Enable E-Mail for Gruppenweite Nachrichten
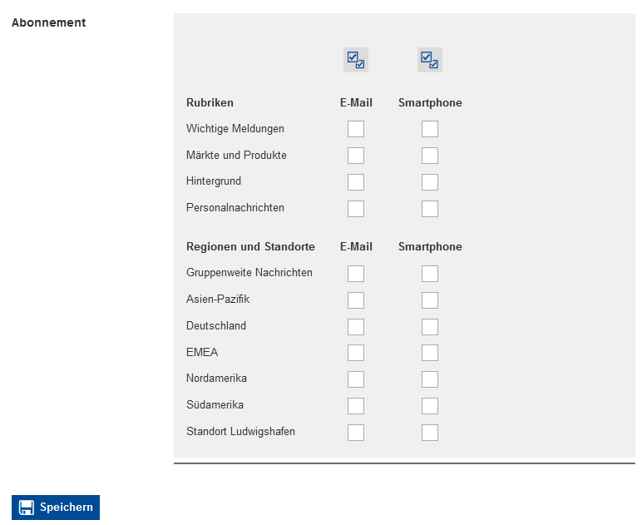Image resolution: width=642 pixels, height=525 pixels. coord(356,274)
